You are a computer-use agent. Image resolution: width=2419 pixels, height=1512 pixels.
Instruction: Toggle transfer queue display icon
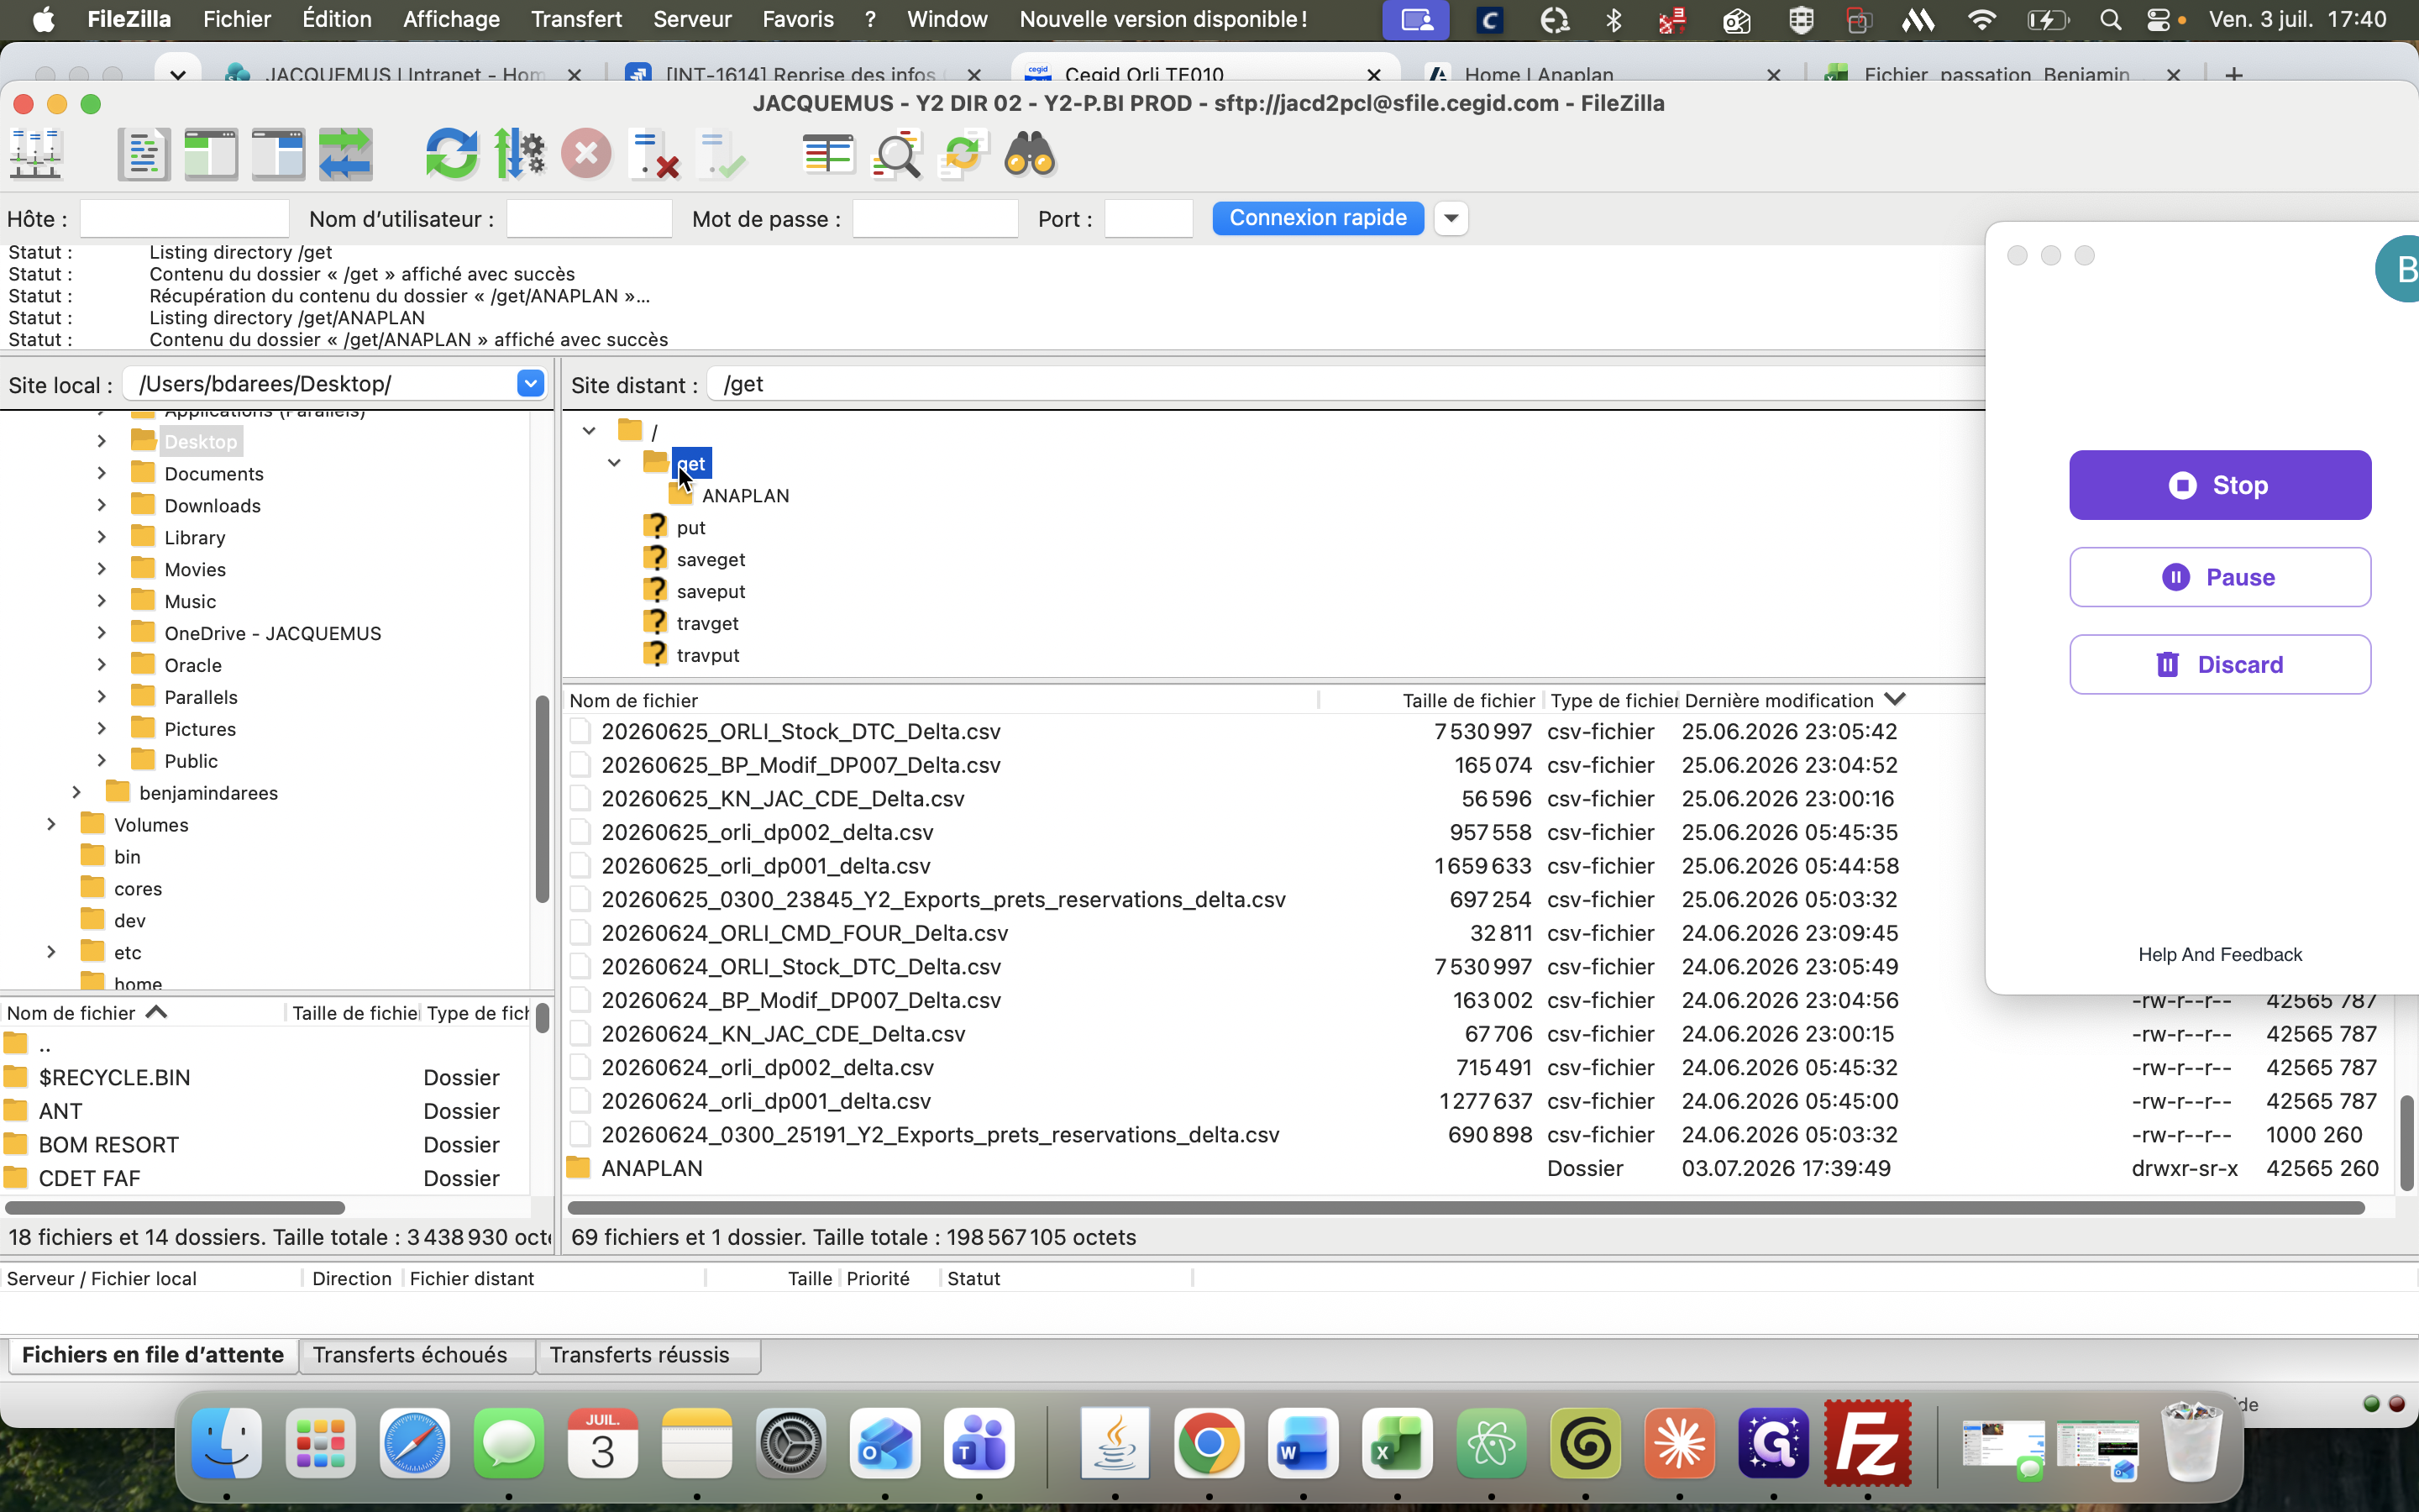click(x=346, y=155)
